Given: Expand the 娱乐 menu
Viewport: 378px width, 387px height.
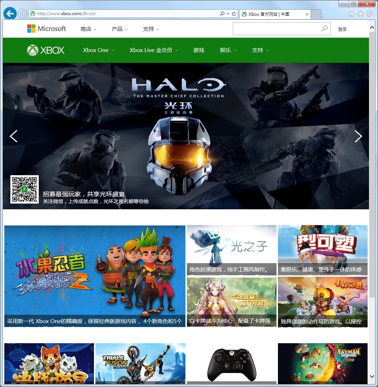Looking at the screenshot, I should (228, 50).
